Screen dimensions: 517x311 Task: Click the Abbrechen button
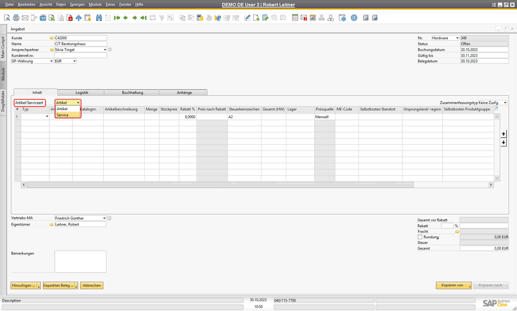92,285
